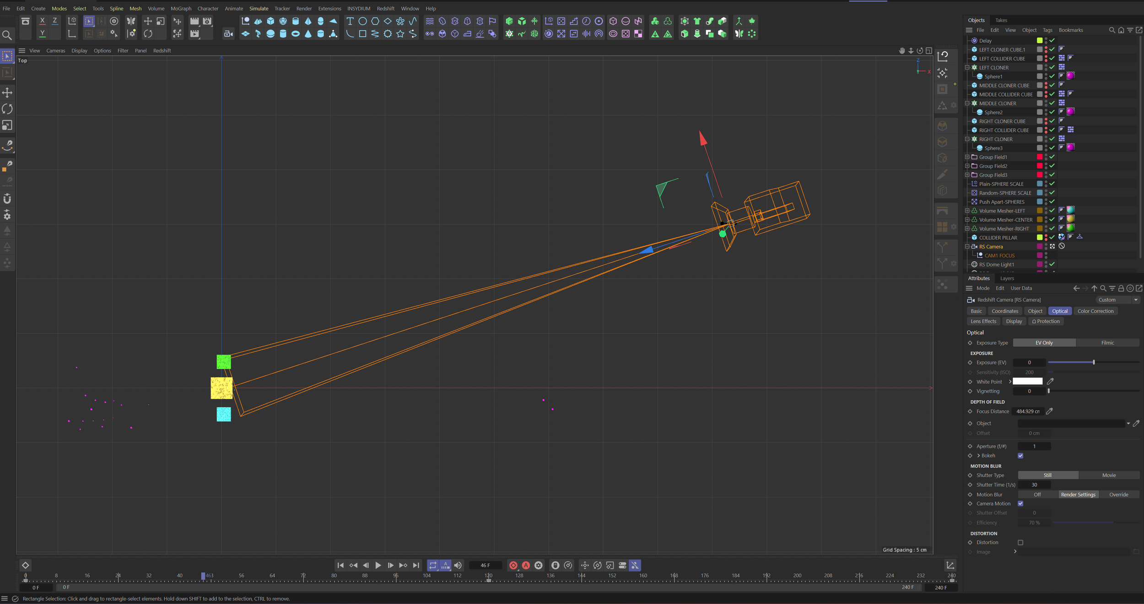Screen dimensions: 1144x604
Task: Select the Rotate tool in left sidebar
Action: pyautogui.click(x=7, y=109)
